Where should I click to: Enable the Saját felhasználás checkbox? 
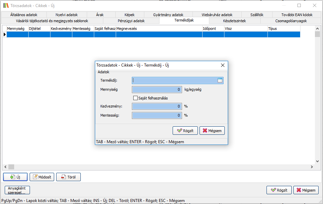pyautogui.click(x=136, y=98)
